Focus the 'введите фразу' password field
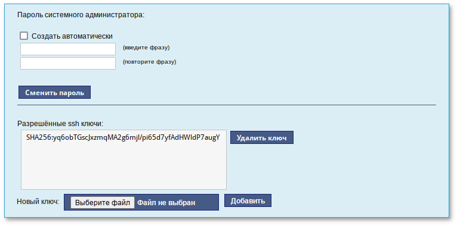This screenshot has width=457, height=226. 68,49
